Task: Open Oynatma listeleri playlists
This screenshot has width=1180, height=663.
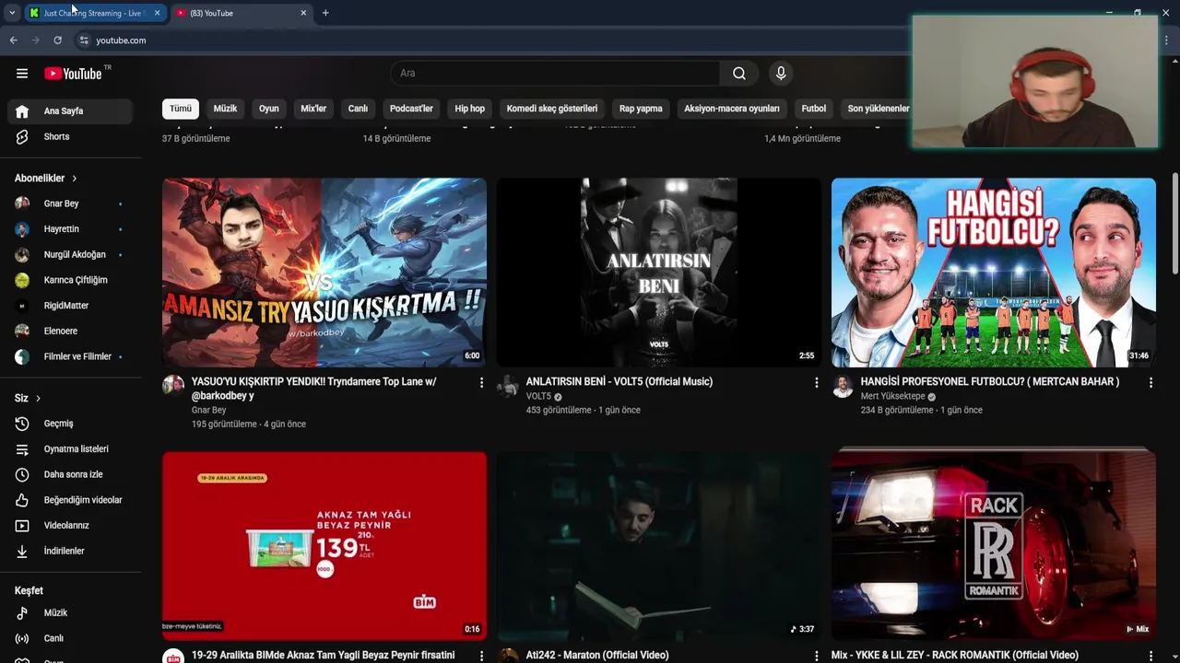Action: (70, 448)
